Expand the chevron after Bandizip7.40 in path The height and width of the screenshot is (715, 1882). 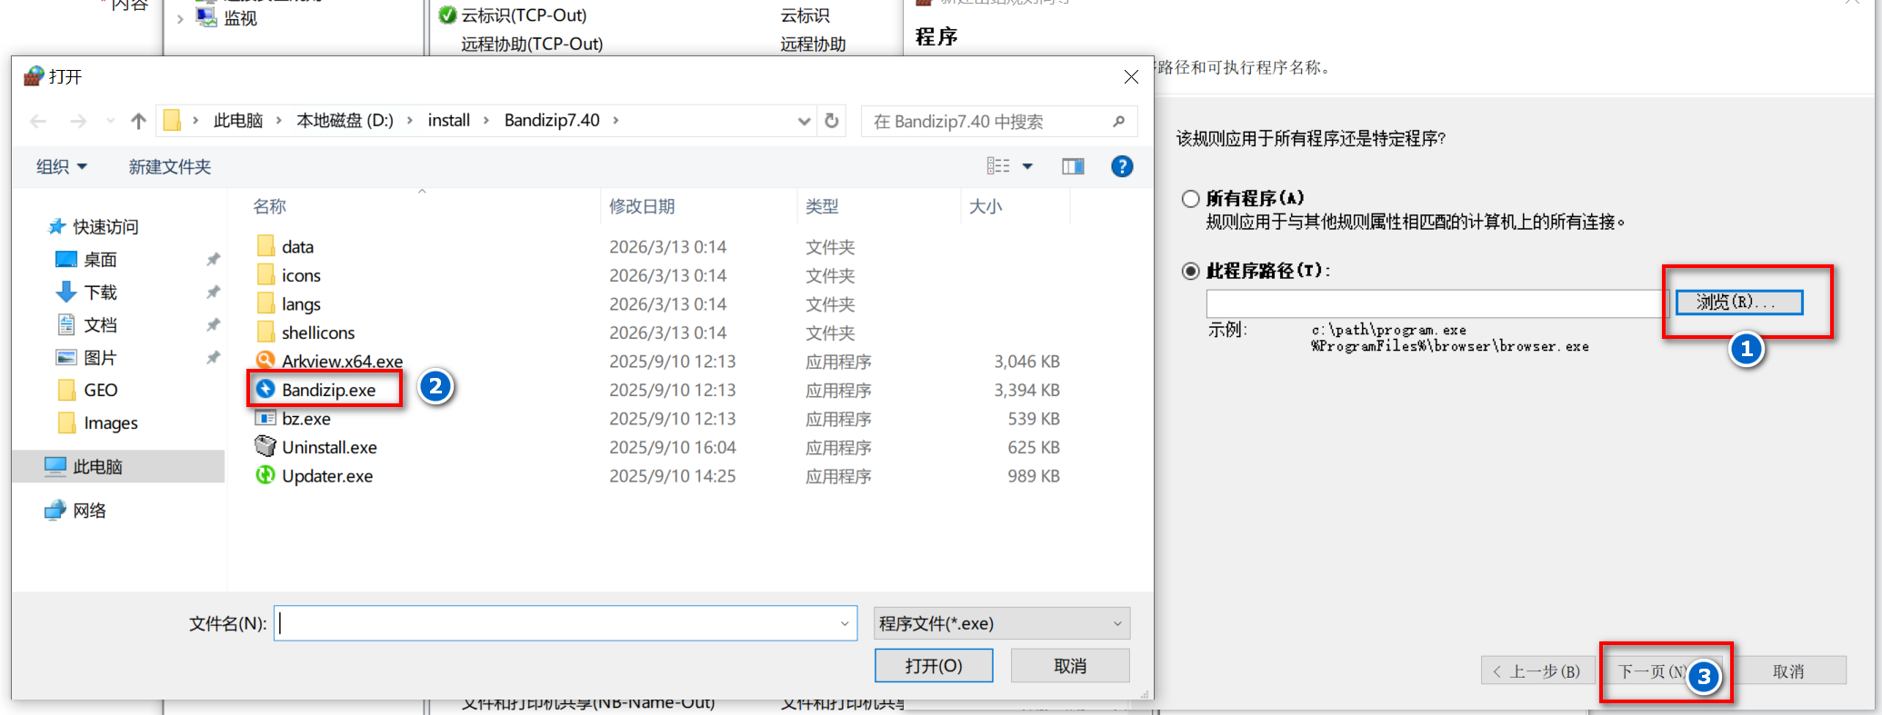pyautogui.click(x=616, y=120)
